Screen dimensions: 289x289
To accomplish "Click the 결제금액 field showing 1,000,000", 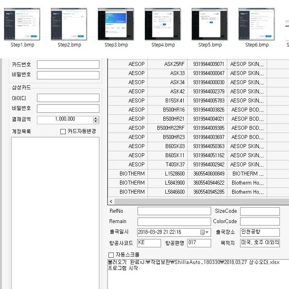I will click(x=65, y=120).
